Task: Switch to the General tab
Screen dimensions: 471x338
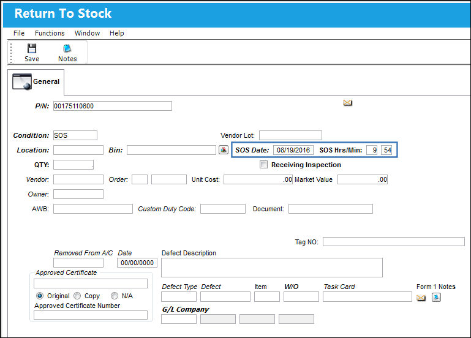Action: click(x=36, y=82)
